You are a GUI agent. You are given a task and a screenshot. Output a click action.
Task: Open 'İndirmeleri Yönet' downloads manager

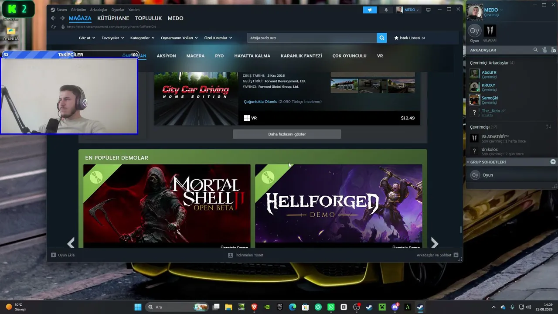pos(246,255)
